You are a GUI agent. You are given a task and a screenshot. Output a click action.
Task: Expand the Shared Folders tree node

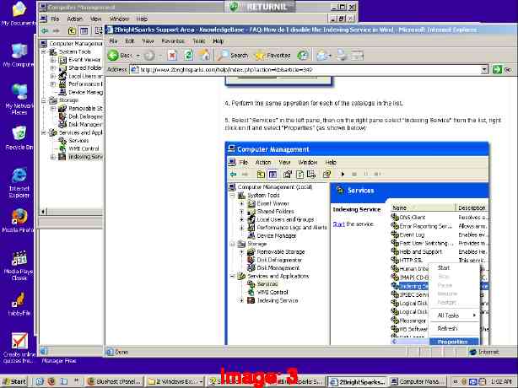pos(53,68)
